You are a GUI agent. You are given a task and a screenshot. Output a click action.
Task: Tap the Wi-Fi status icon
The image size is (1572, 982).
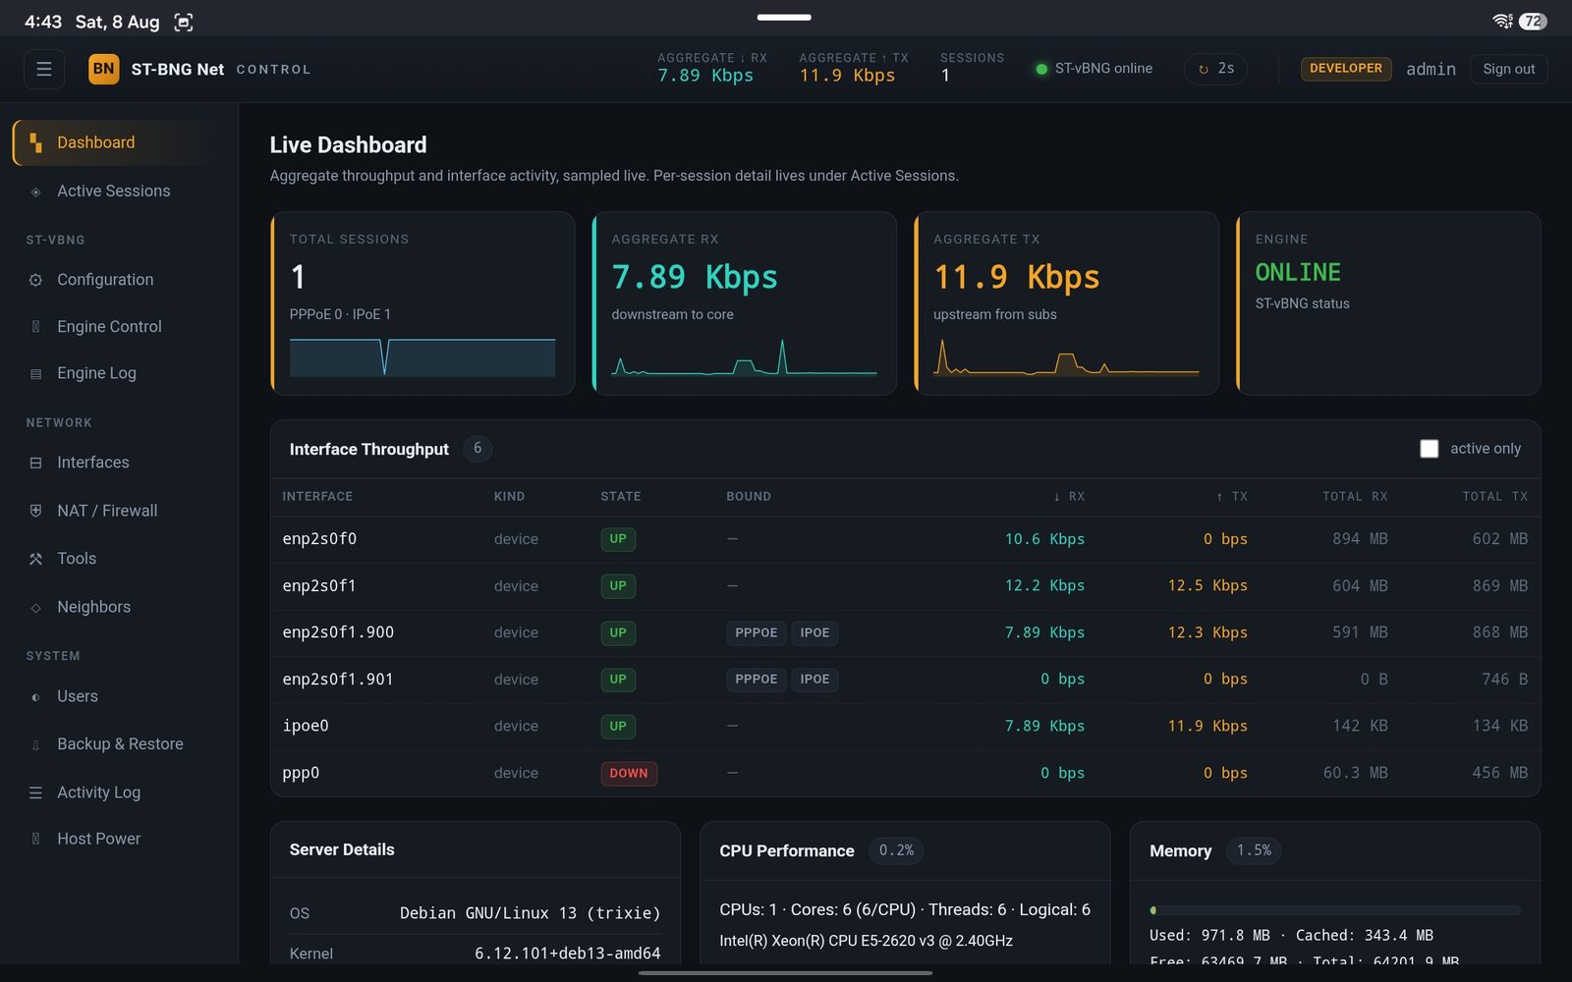pyautogui.click(x=1502, y=21)
